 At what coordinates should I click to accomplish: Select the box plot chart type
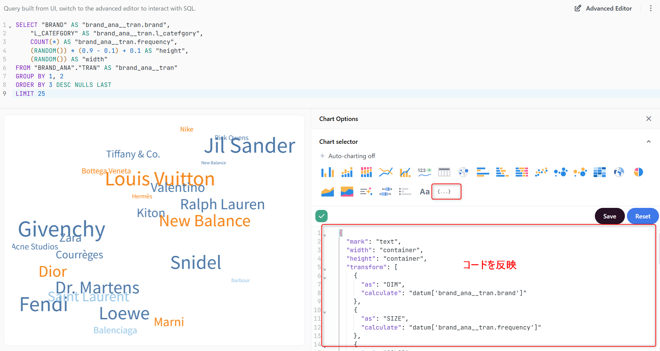tap(386, 192)
